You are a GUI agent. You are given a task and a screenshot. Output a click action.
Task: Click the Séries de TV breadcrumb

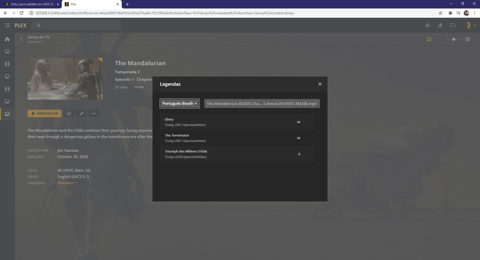click(38, 37)
